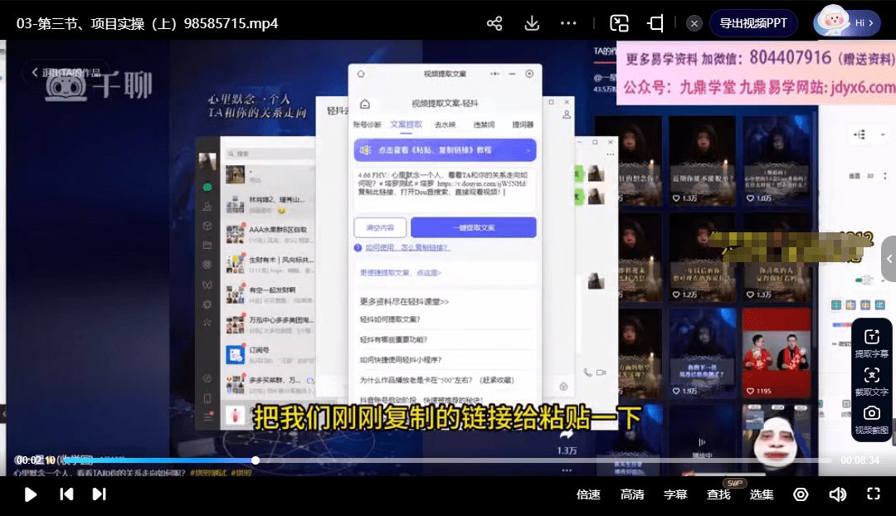The image size is (896, 516).
Task: Play the paused video
Action: pos(31,494)
